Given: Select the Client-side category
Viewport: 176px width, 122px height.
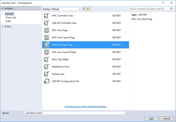Looking at the screenshot, I should coord(11,17).
